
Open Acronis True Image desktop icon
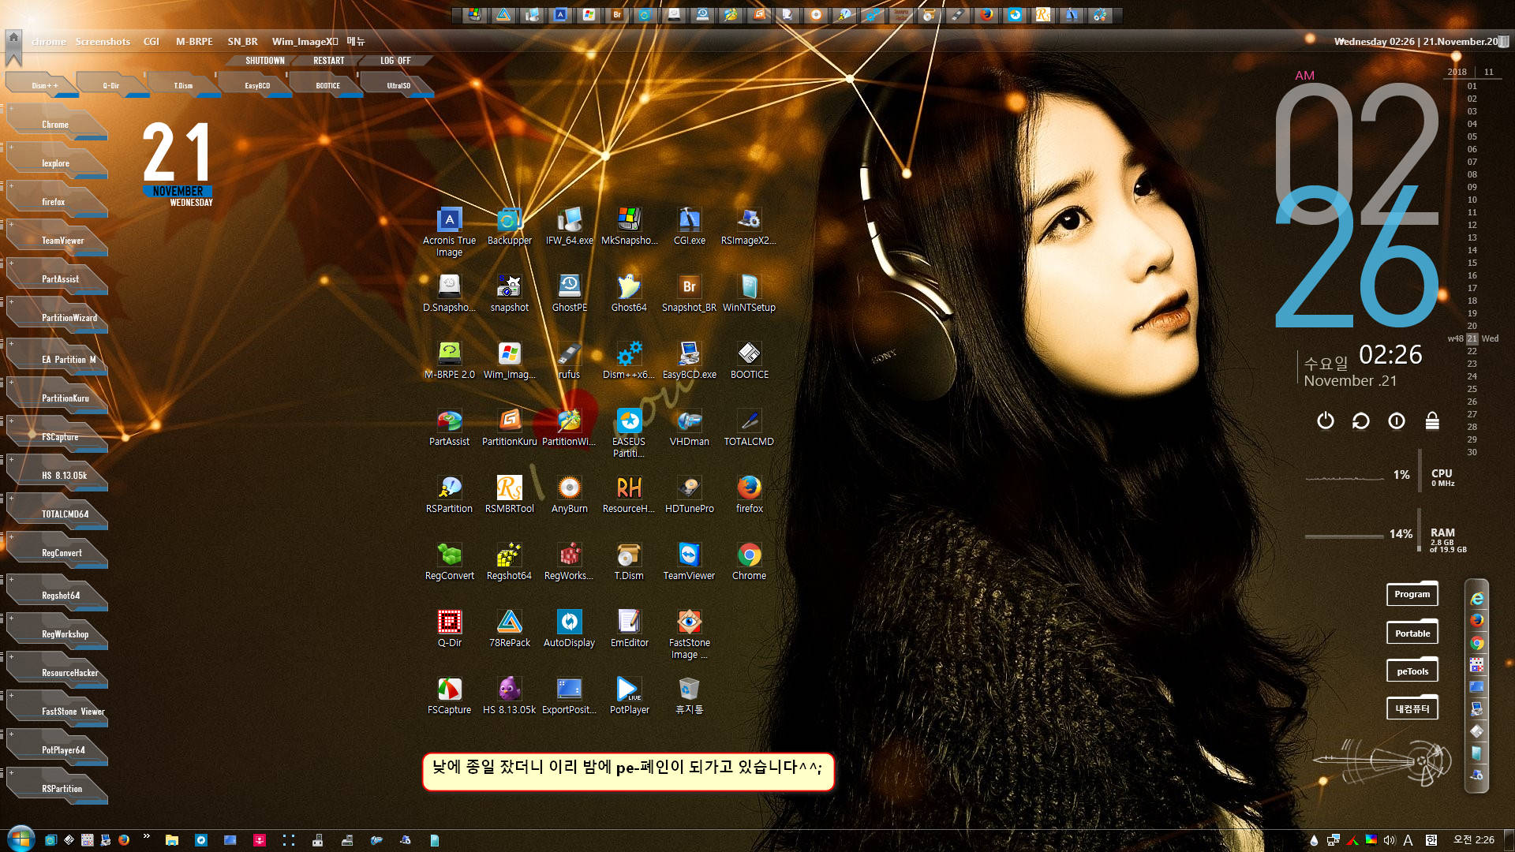click(449, 232)
